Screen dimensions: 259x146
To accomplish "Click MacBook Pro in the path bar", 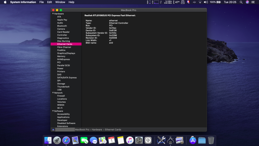I will (x=82, y=130).
